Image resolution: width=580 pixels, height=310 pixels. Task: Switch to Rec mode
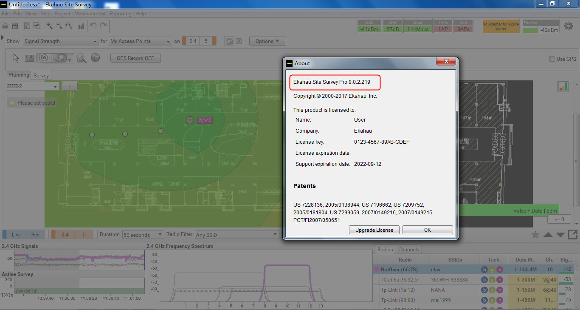(x=36, y=234)
